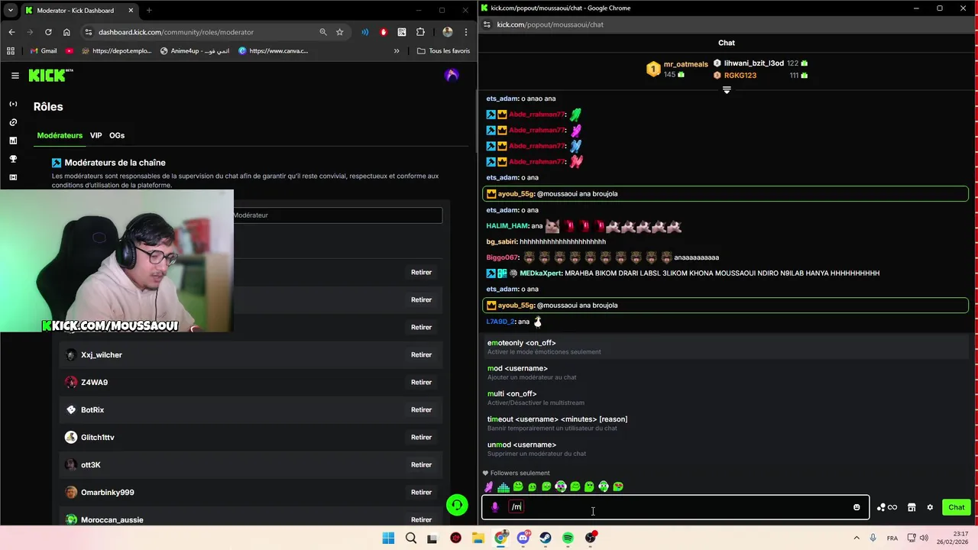This screenshot has height=550, width=978.
Task: Open the Canva bookmark
Action: 273,51
